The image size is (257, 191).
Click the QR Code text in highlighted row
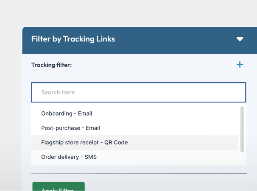(x=116, y=142)
